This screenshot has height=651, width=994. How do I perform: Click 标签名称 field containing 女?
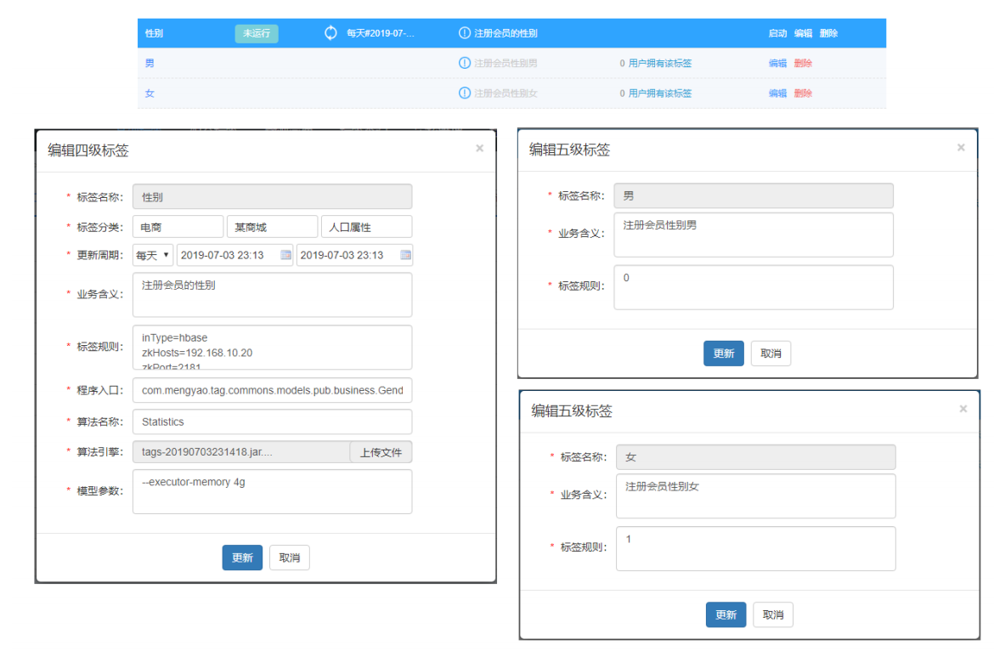[x=756, y=456]
